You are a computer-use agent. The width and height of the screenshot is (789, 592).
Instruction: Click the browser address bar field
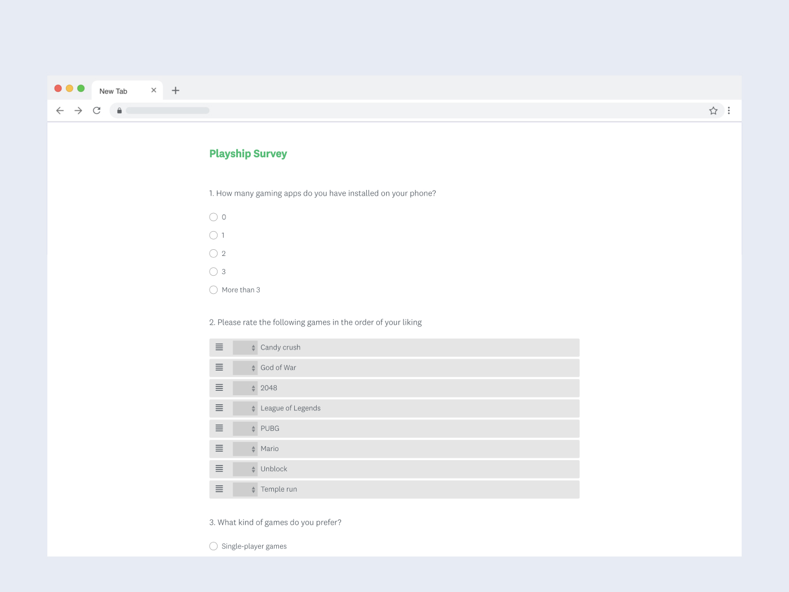[x=416, y=111]
